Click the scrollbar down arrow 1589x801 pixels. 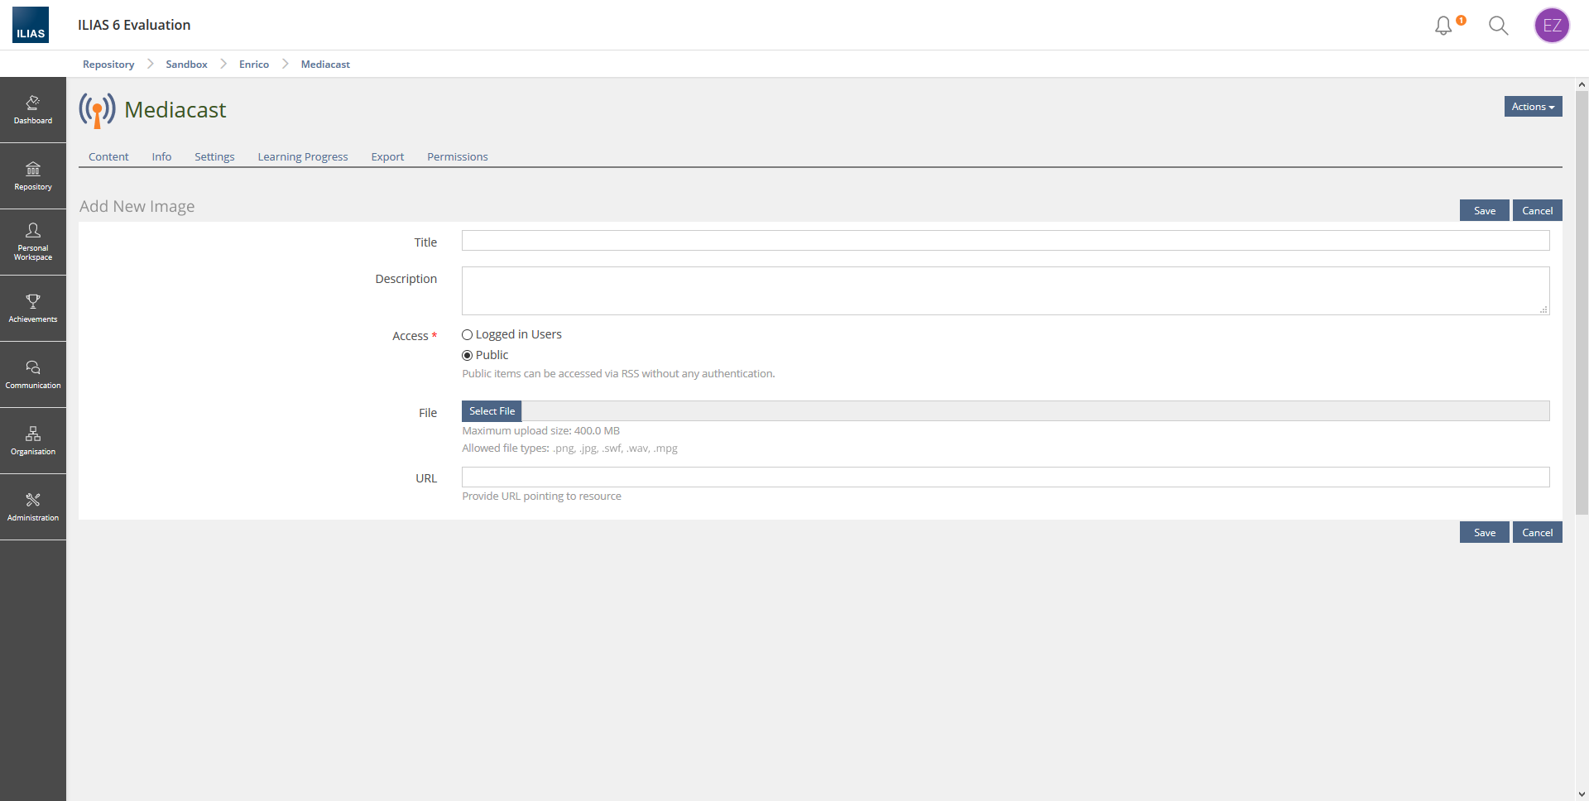click(1582, 794)
